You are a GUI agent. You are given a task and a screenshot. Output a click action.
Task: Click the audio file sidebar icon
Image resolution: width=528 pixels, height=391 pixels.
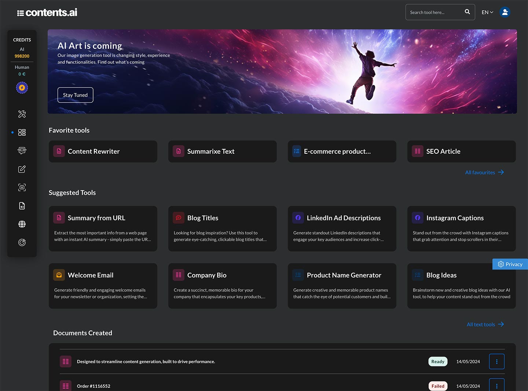pyautogui.click(x=22, y=206)
